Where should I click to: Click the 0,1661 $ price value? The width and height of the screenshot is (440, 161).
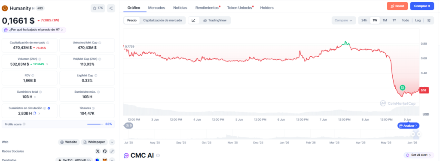pyautogui.click(x=18, y=21)
